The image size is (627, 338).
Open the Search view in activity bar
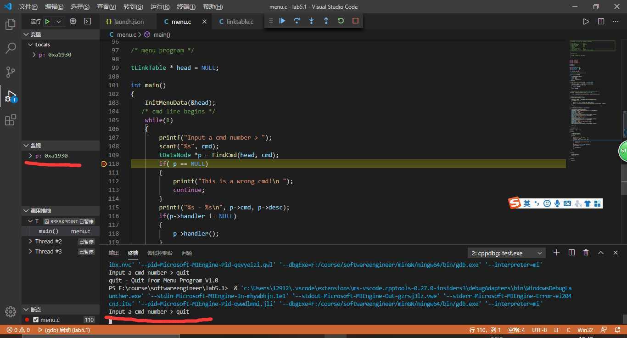10,48
